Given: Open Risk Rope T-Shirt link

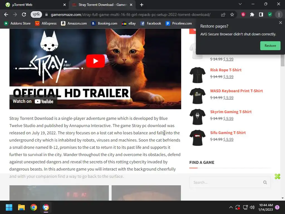Looking at the screenshot, I should pyautogui.click(x=226, y=70).
